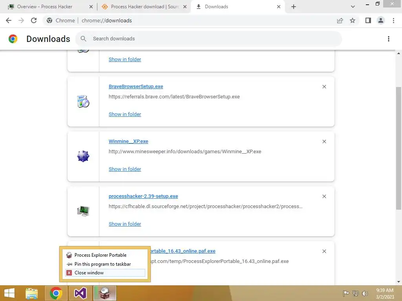Close the Downloads tab
402x301 pixels.
[x=279, y=7]
